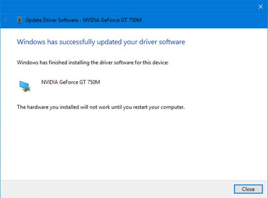
Task: Click the NVIDIA display adapter icon
Action: click(x=25, y=86)
